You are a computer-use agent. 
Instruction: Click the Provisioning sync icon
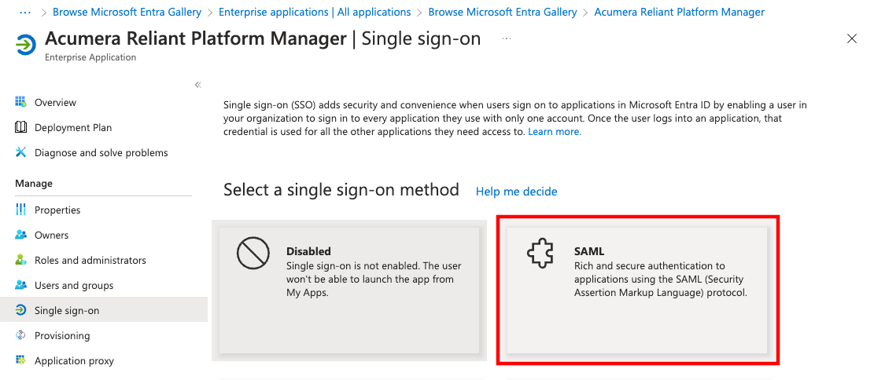pyautogui.click(x=20, y=335)
